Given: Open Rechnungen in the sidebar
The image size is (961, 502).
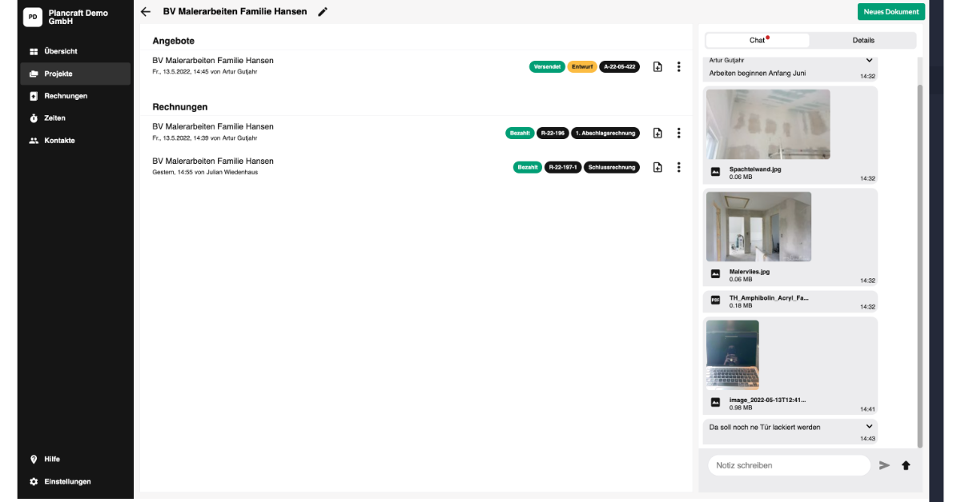Looking at the screenshot, I should click(66, 96).
